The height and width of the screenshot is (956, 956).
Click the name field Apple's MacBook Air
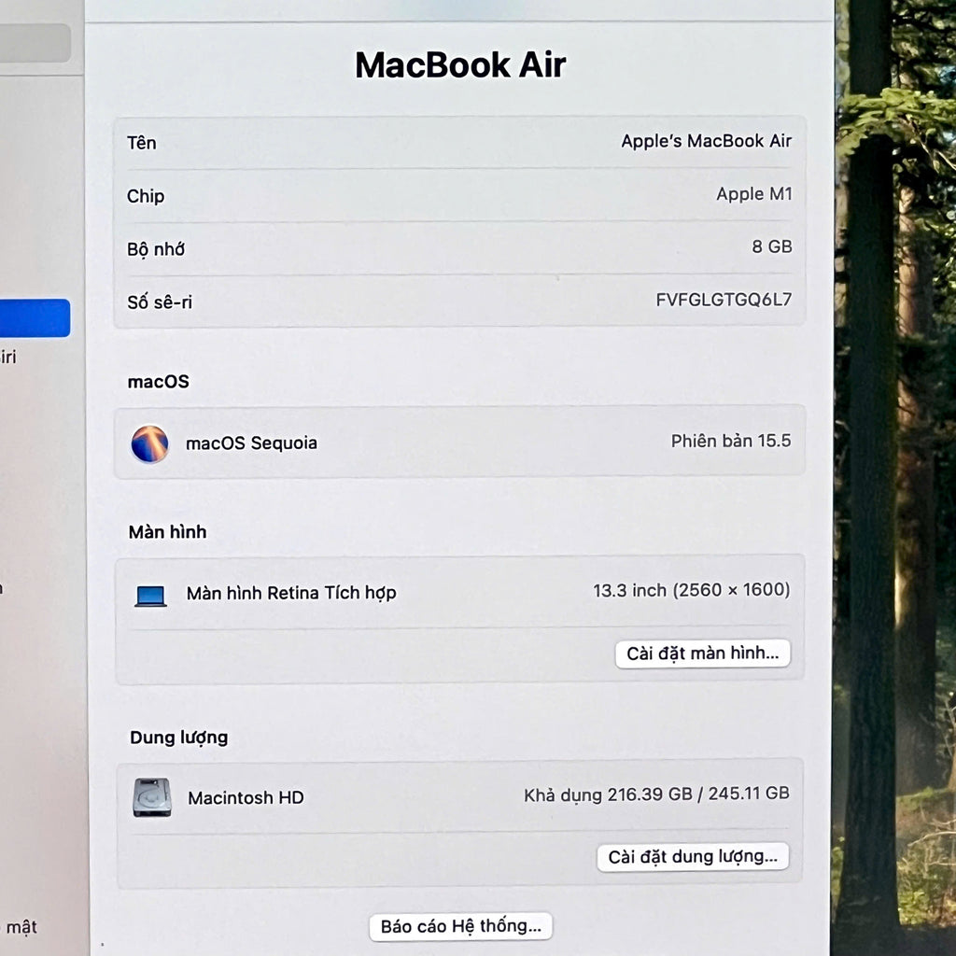pos(706,141)
